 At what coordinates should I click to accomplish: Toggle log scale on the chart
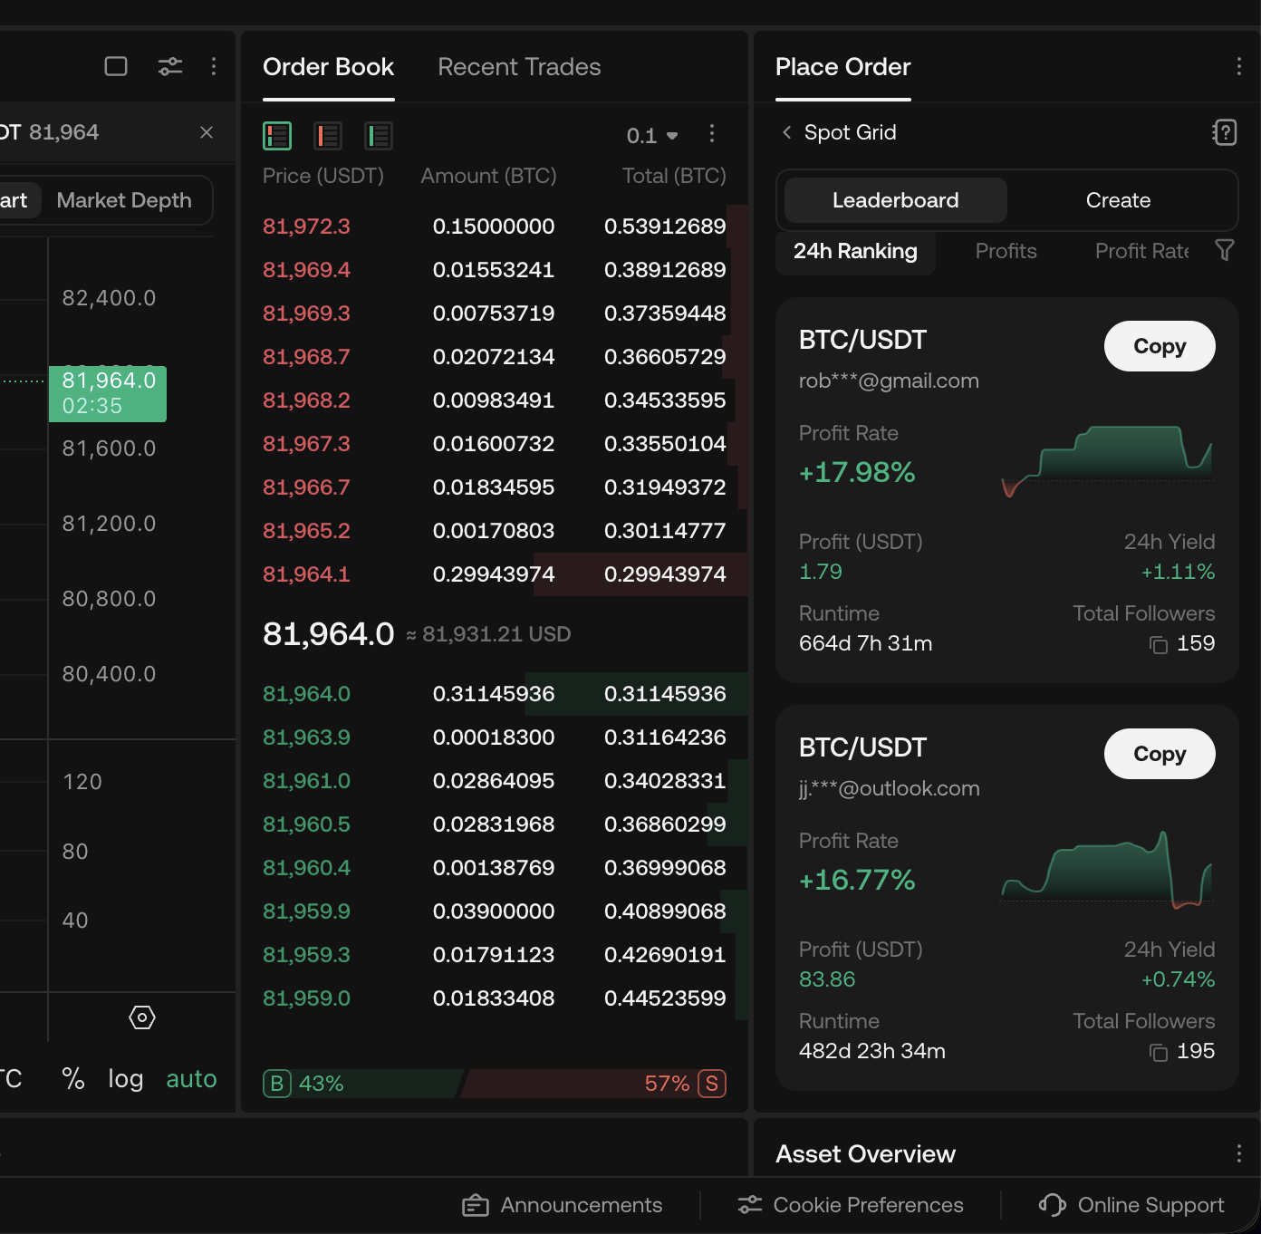[x=126, y=1078]
